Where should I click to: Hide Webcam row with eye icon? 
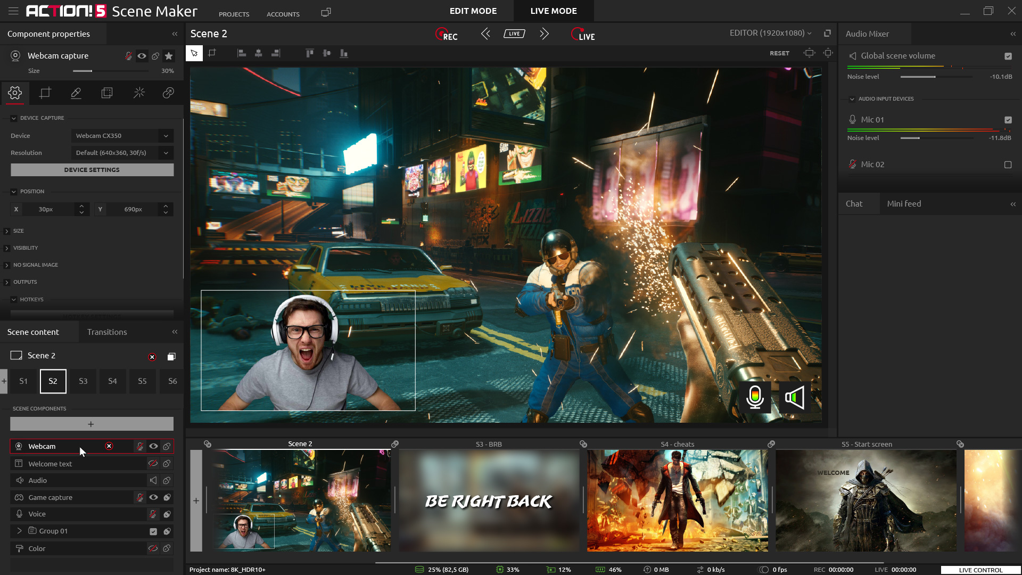153,446
